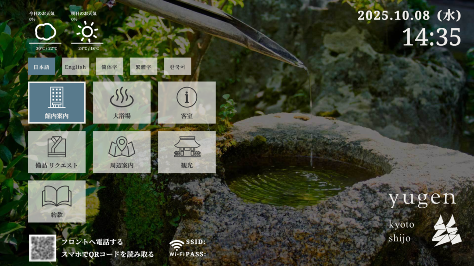
Task: Open the 大浴場 hot spring tile
Action: (x=122, y=103)
